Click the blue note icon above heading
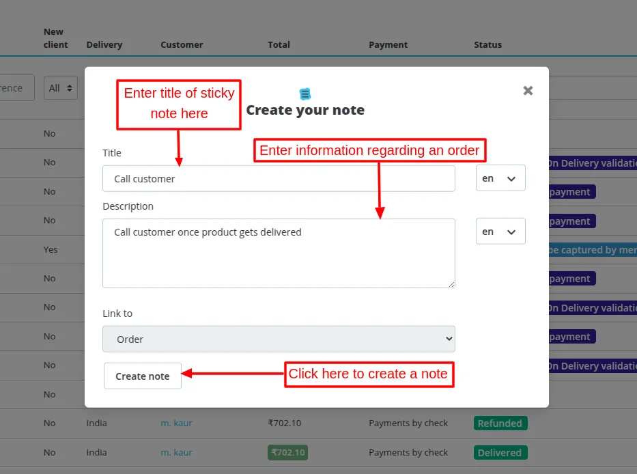The image size is (637, 474). click(305, 94)
